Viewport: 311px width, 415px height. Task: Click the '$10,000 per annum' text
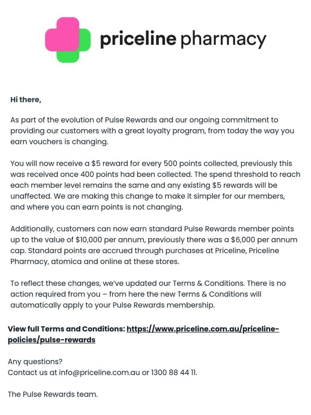coord(111,240)
